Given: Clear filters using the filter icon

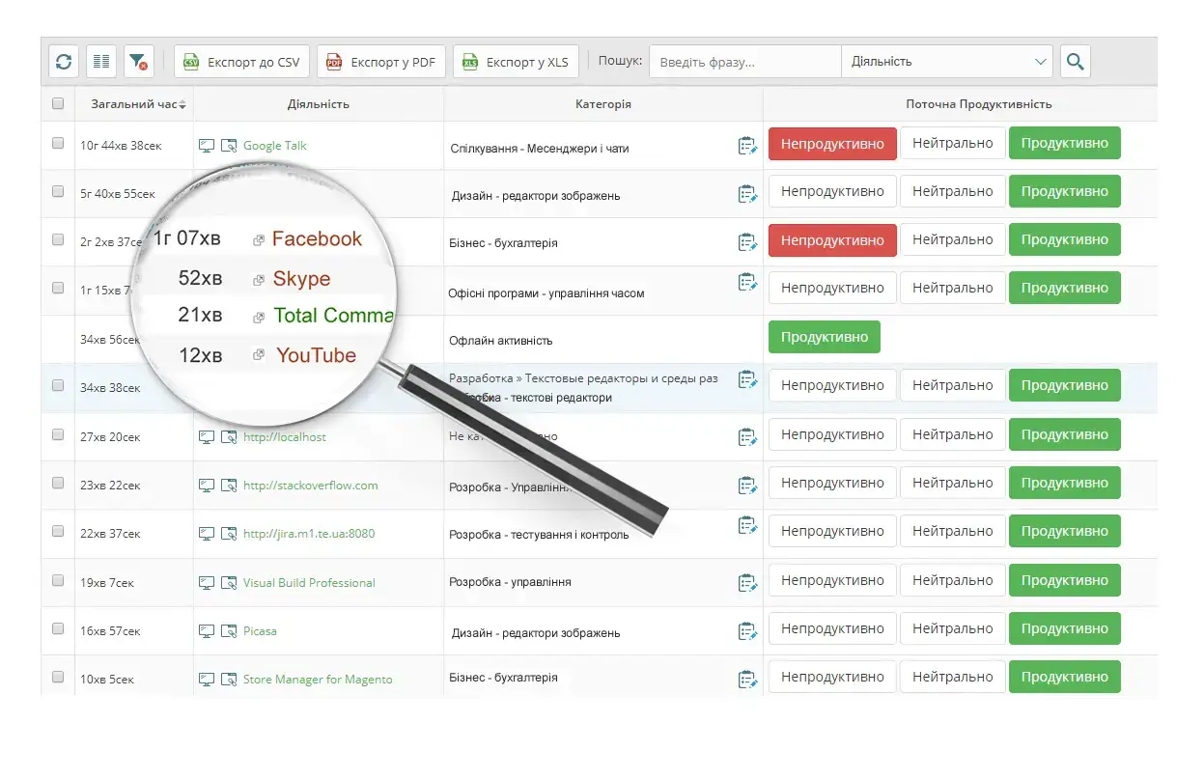Looking at the screenshot, I should [x=139, y=61].
